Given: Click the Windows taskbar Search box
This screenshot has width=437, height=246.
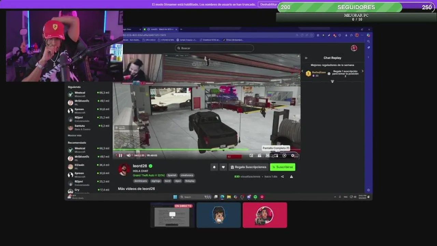Looking at the screenshot, I should pos(195,197).
